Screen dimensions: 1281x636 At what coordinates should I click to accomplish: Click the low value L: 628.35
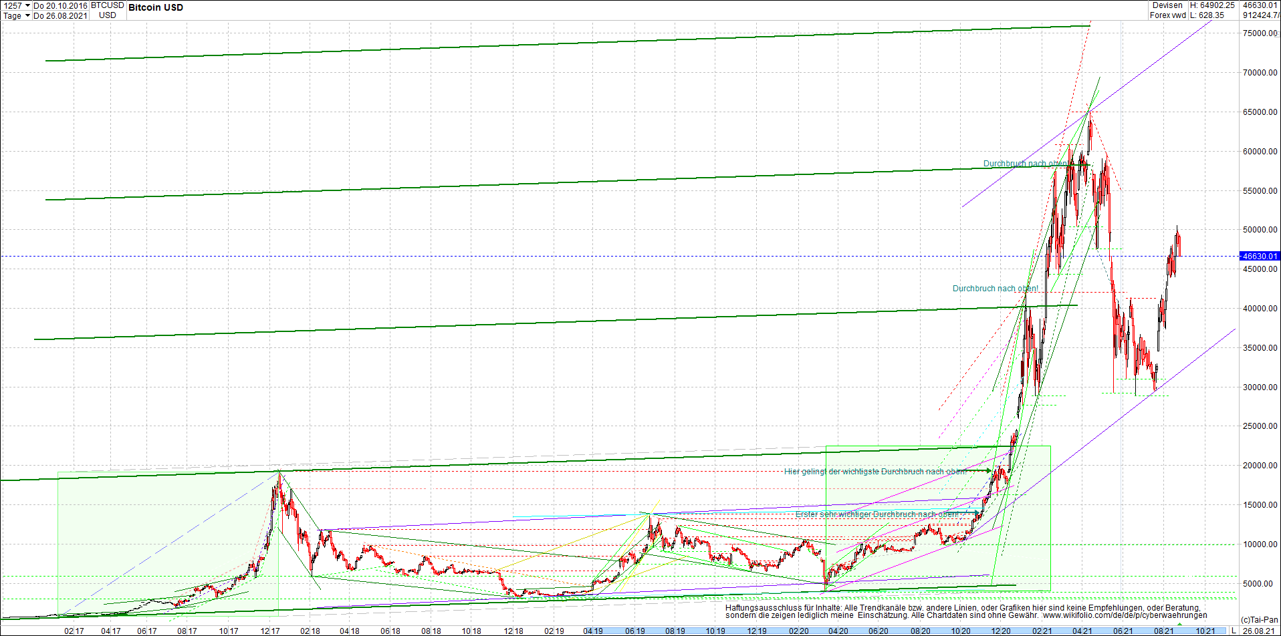(1207, 15)
